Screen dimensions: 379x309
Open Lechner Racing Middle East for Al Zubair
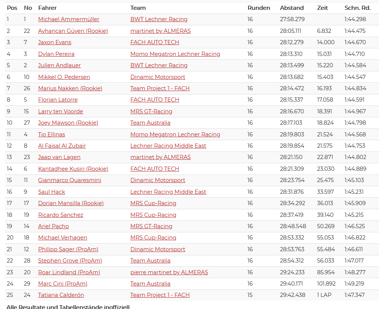point(168,146)
